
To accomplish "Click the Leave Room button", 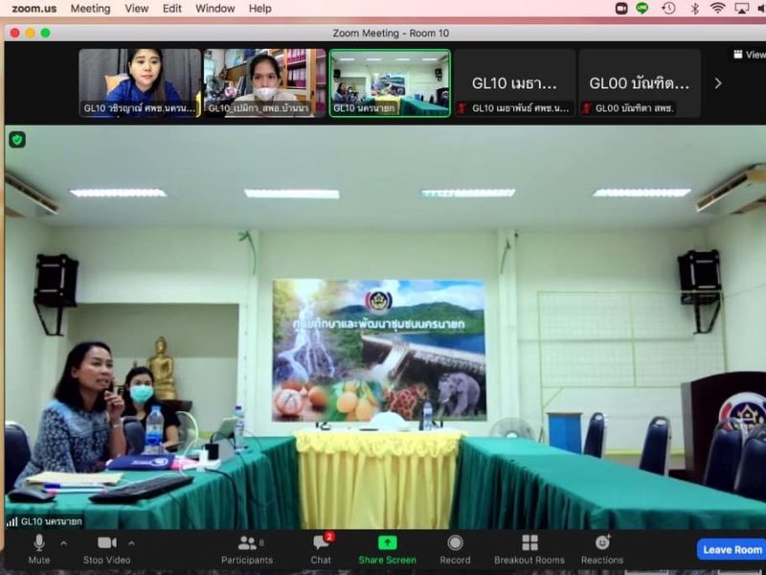I will point(732,549).
